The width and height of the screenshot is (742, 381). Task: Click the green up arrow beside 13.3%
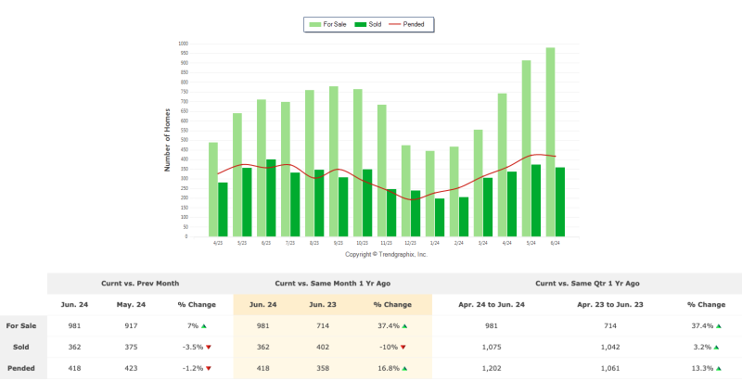point(719,368)
